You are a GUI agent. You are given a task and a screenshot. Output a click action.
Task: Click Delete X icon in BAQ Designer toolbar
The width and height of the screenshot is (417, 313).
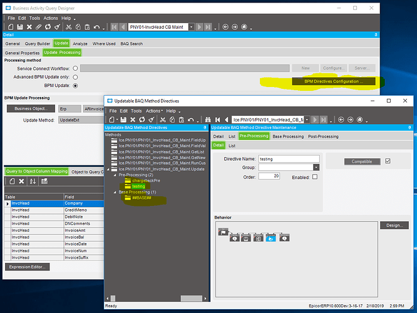[29, 27]
